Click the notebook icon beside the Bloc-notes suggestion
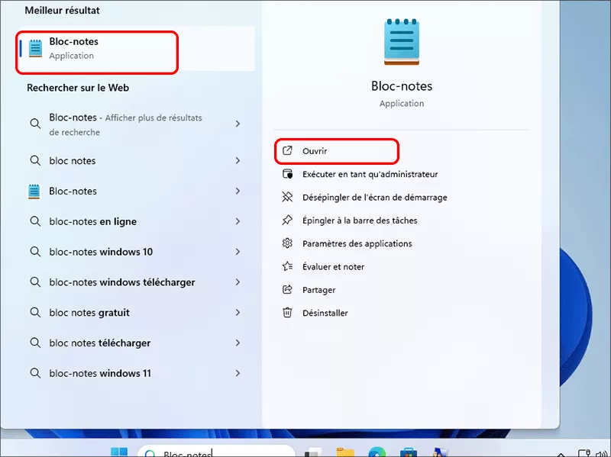Viewport: 611px width, 457px height. (x=34, y=191)
